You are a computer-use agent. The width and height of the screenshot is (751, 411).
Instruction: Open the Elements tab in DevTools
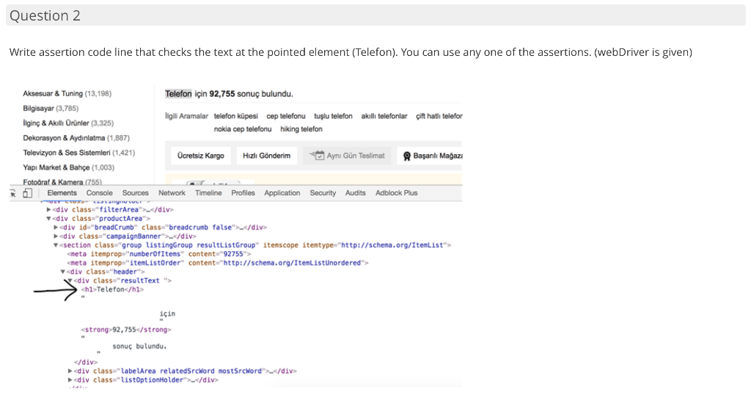(62, 193)
